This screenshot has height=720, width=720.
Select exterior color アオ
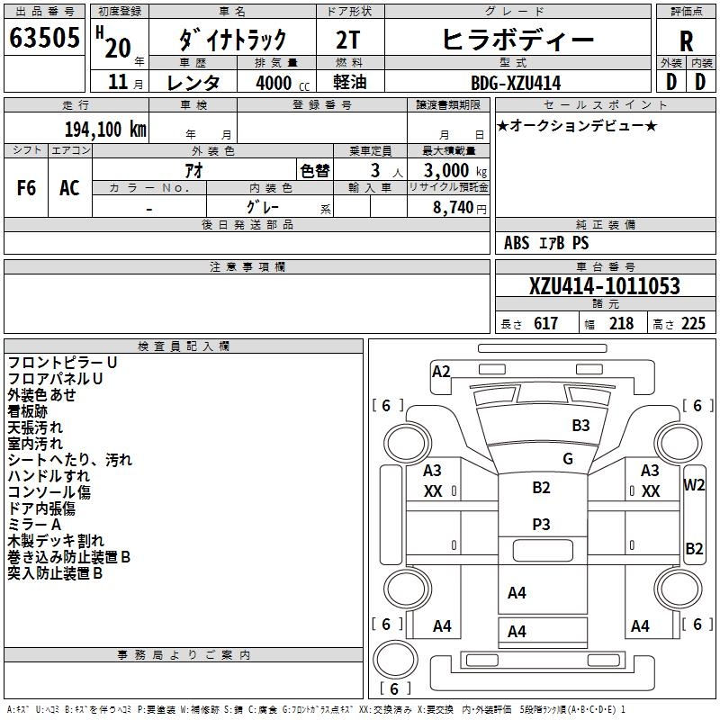click(x=193, y=171)
